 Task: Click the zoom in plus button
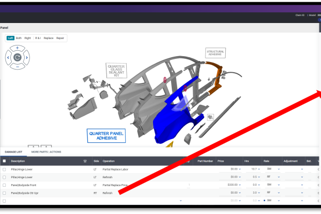pos(17,48)
